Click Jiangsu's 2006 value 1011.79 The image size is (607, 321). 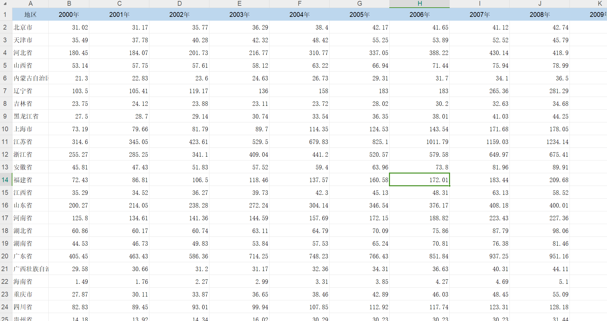(420, 142)
